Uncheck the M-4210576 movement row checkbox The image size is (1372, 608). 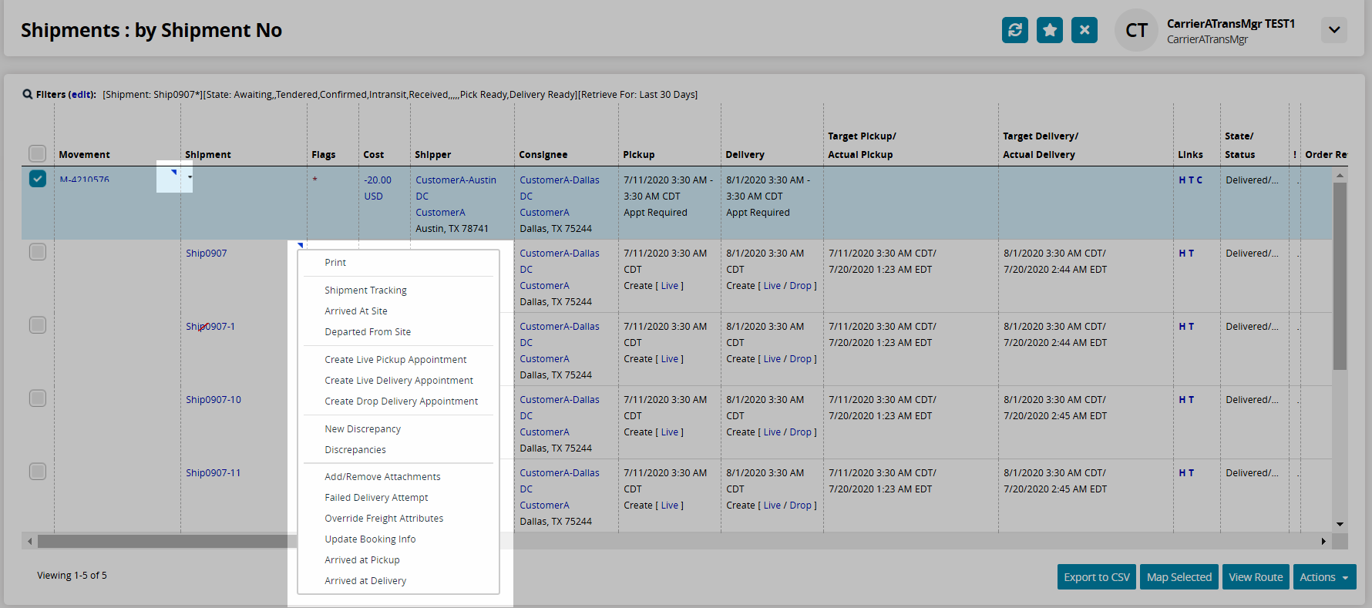(x=38, y=179)
